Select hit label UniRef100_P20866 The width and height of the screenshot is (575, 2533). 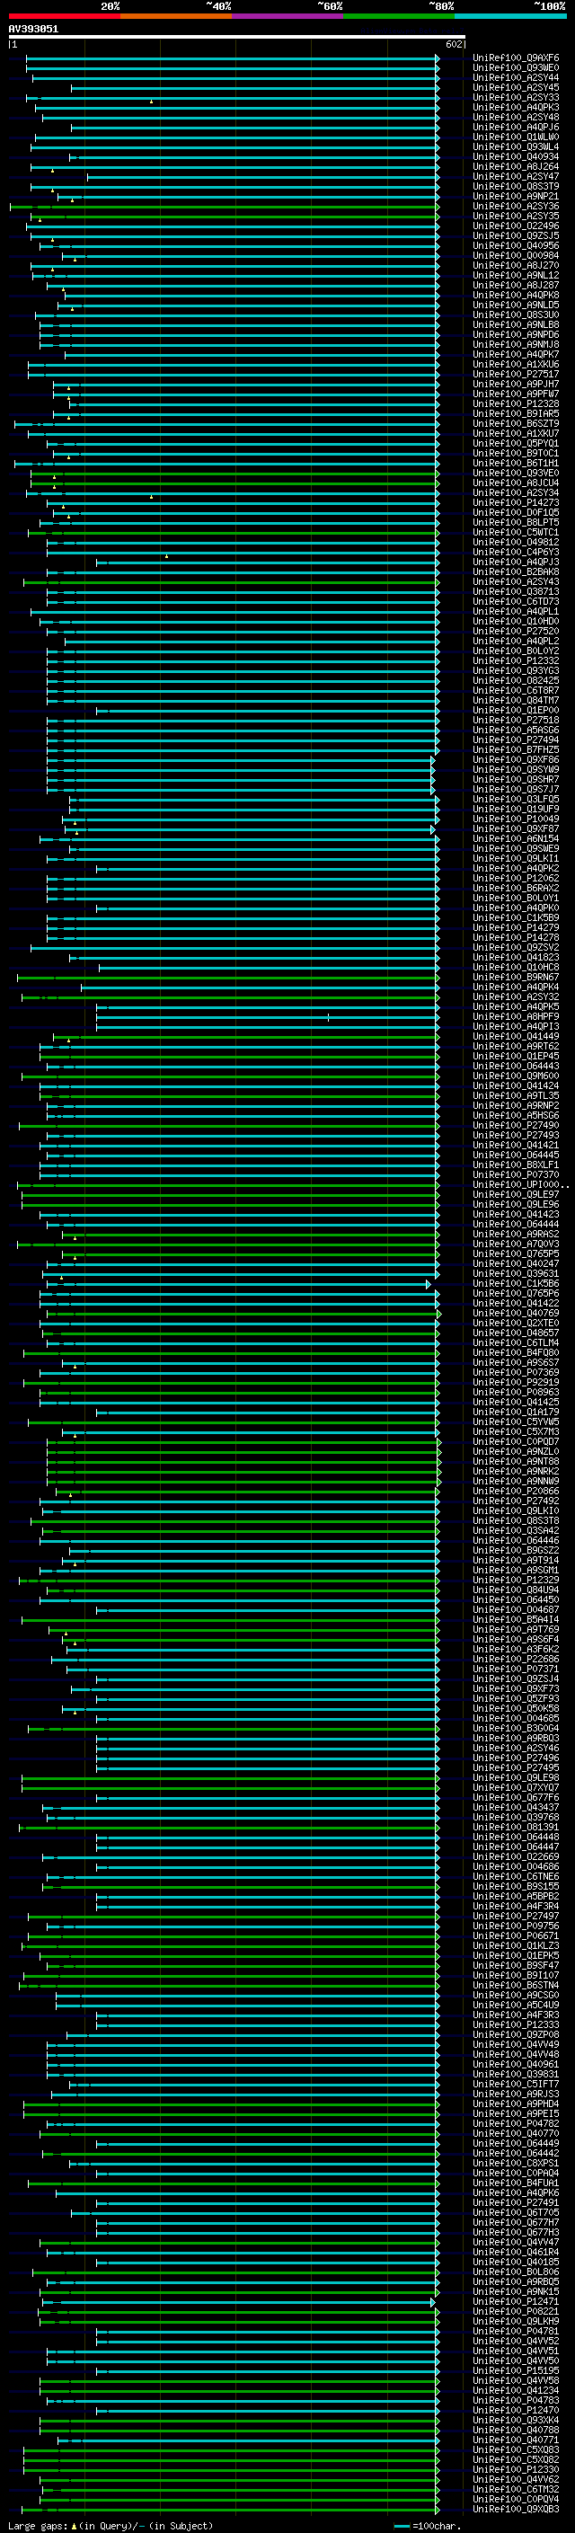click(x=515, y=1491)
